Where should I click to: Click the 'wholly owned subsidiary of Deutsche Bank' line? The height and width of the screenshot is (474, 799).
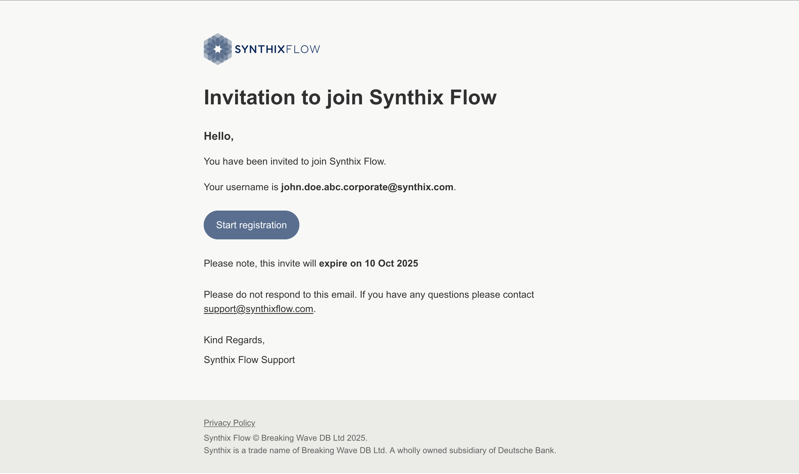tap(380, 450)
